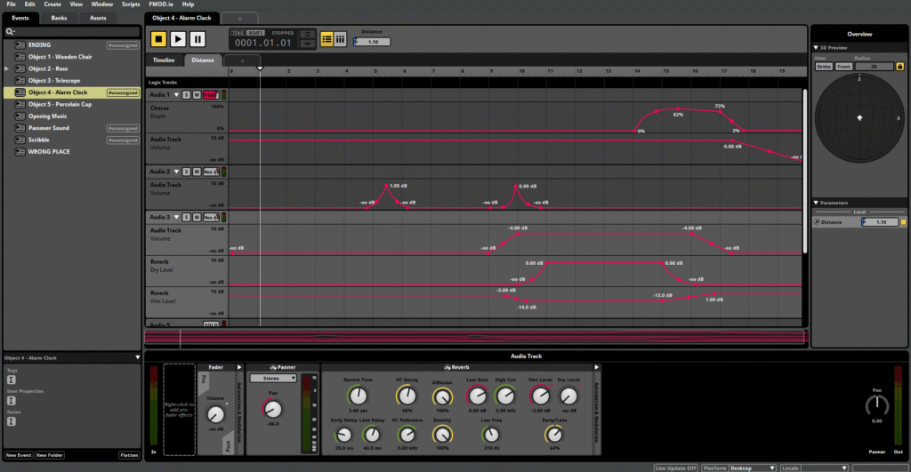The width and height of the screenshot is (911, 472).
Task: Click the Distance parameter pencil icon
Action: click(817, 222)
